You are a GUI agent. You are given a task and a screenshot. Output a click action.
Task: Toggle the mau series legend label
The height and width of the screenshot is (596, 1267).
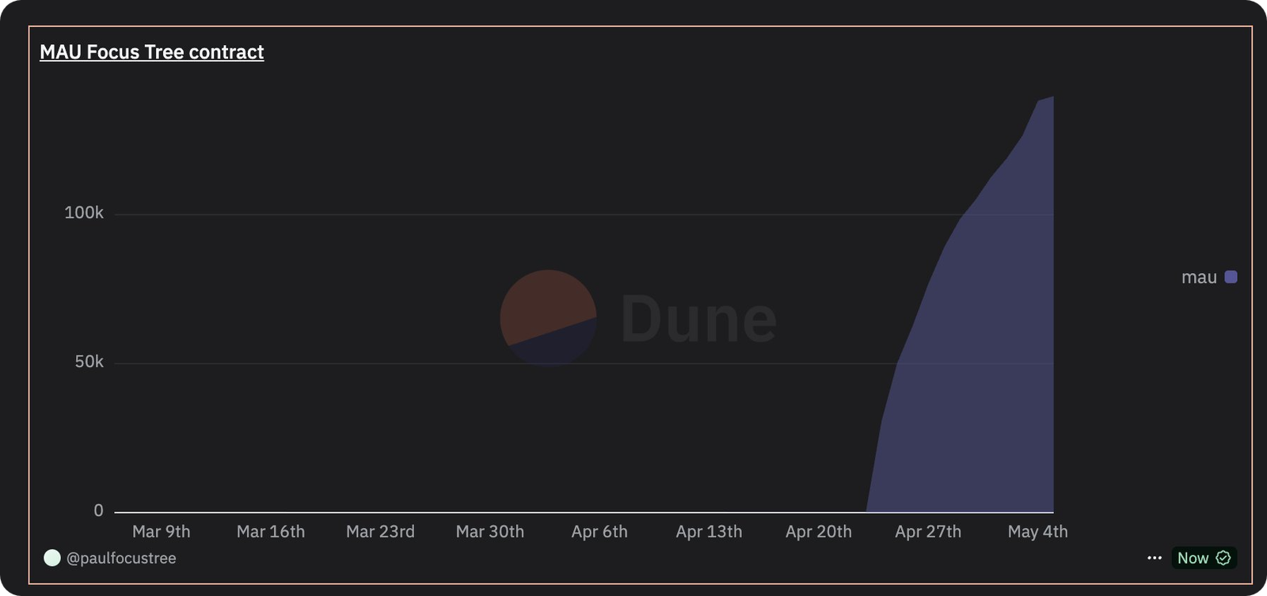(1199, 277)
